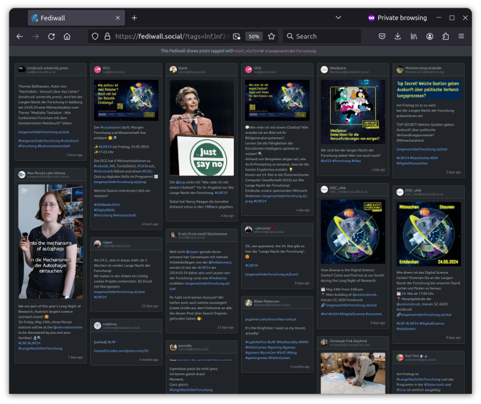Open the @fediplomacy mention
481x404 pixels.
(220, 262)
